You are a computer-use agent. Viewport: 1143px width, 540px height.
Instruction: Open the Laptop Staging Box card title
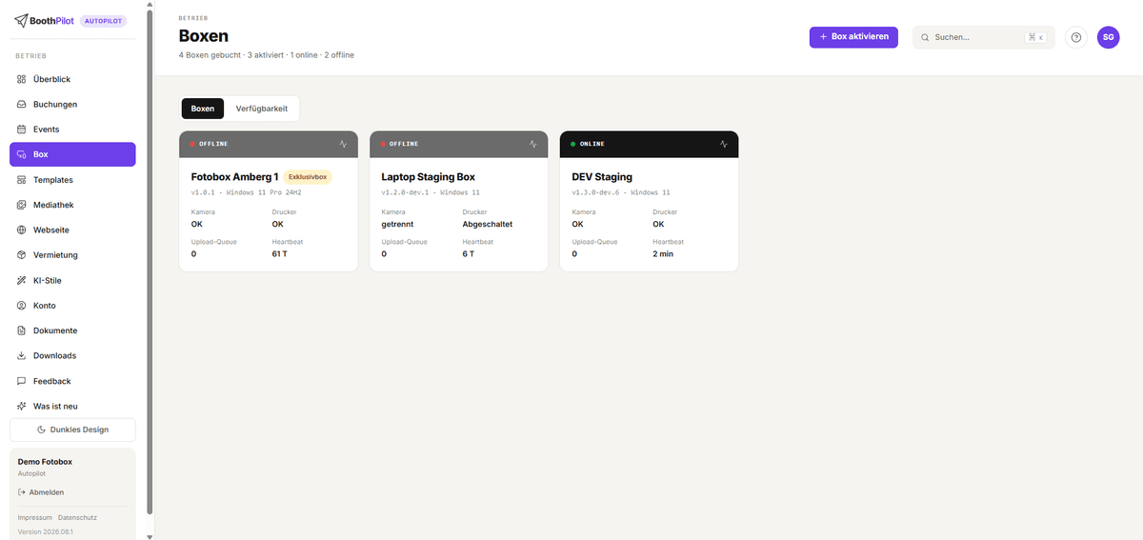[x=428, y=177]
